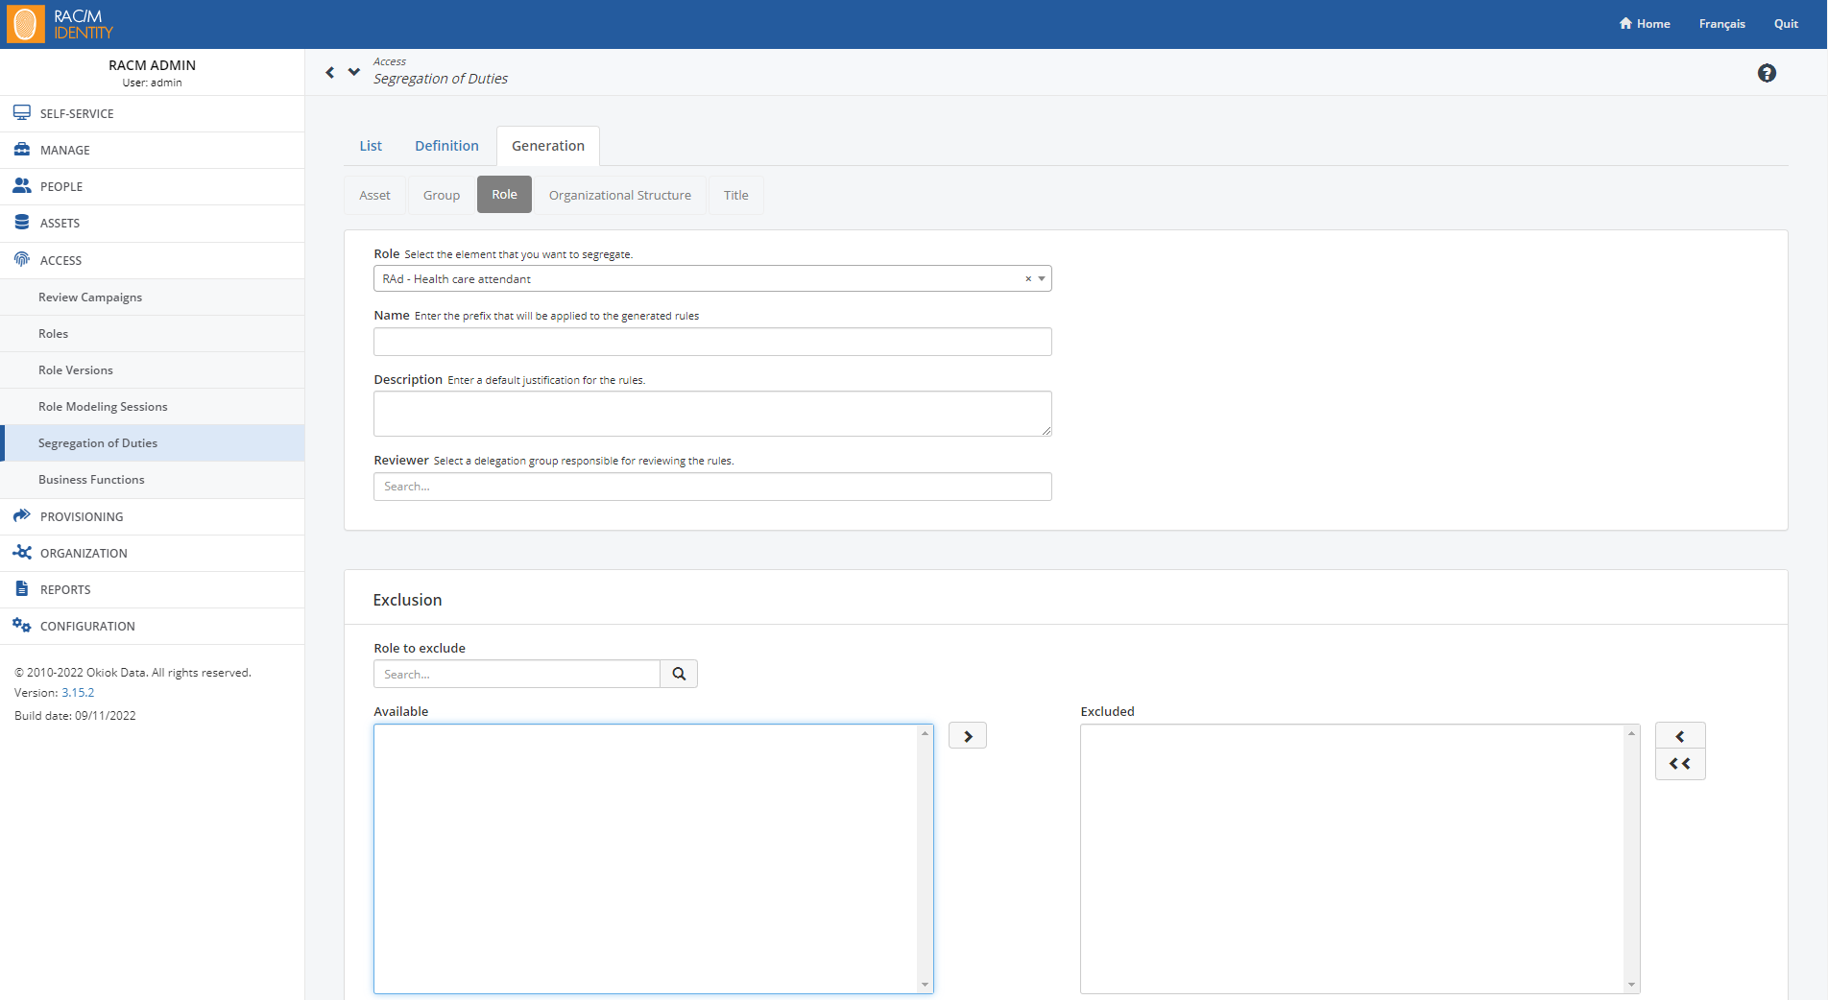Select the Generation tab
Screen dimensions: 1828x1000
click(548, 146)
